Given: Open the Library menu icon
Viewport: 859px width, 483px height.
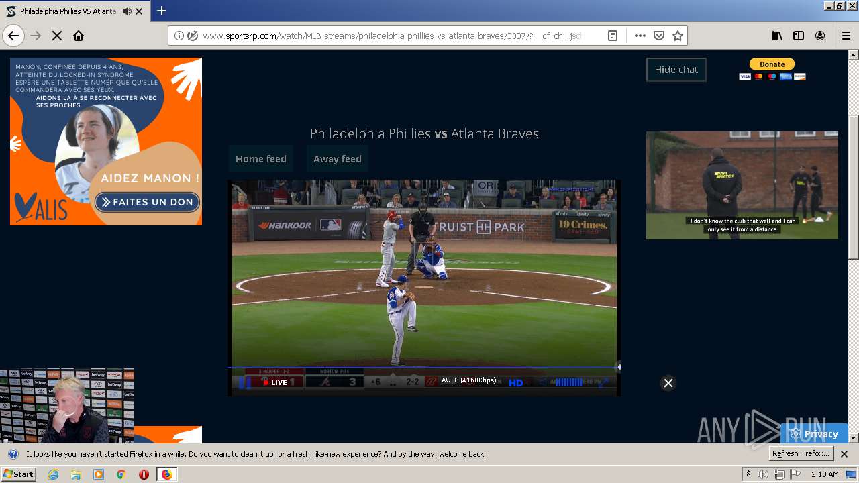Looking at the screenshot, I should coord(777,36).
